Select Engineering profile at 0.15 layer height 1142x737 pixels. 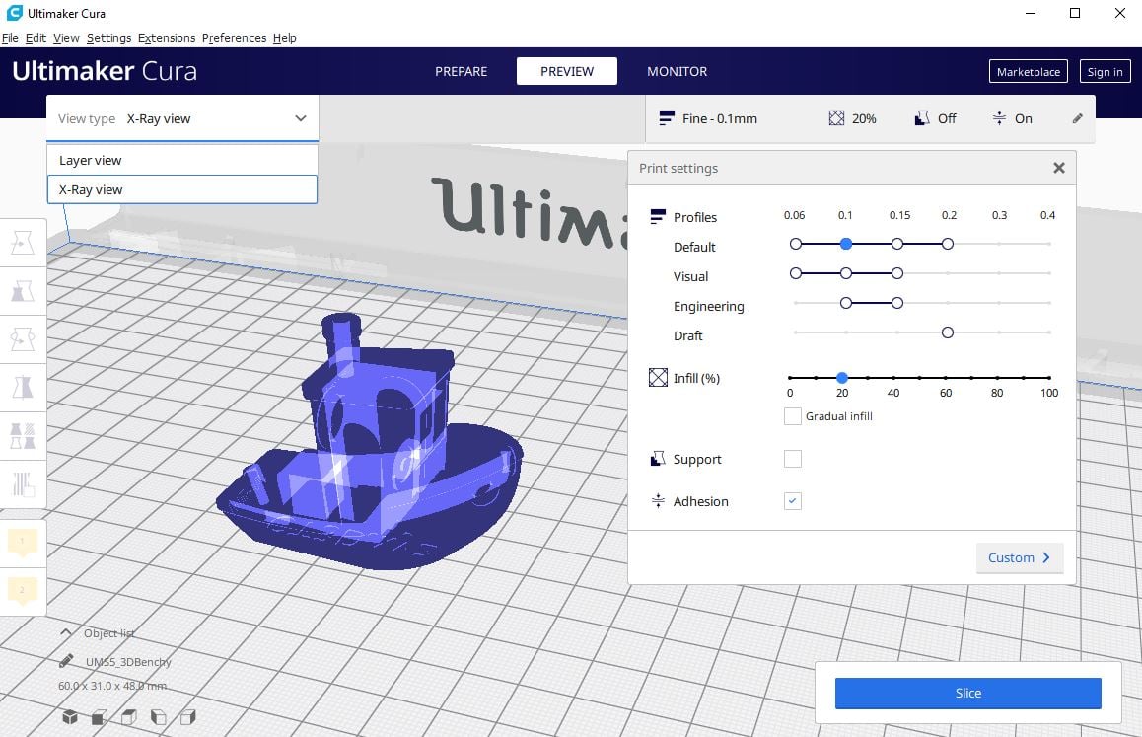click(897, 303)
